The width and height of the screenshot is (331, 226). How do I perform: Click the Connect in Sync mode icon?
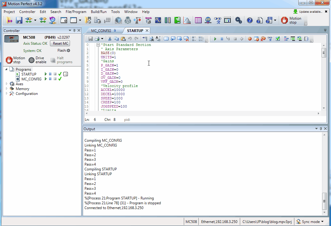pos(28,20)
